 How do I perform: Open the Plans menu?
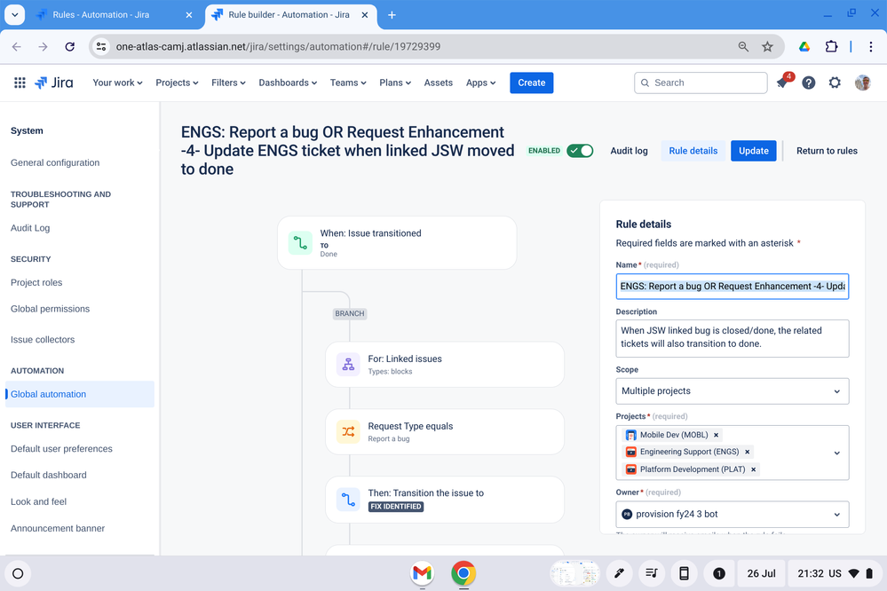click(395, 83)
